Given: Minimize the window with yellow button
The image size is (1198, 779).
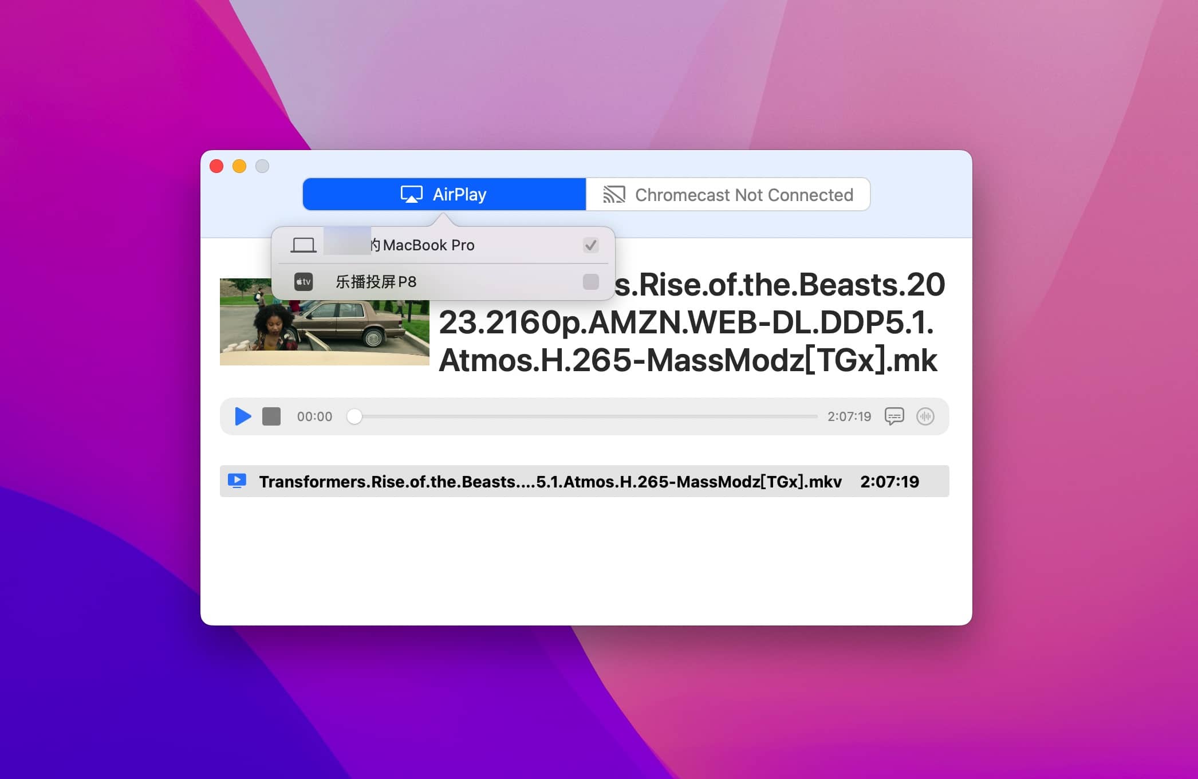Looking at the screenshot, I should [239, 166].
